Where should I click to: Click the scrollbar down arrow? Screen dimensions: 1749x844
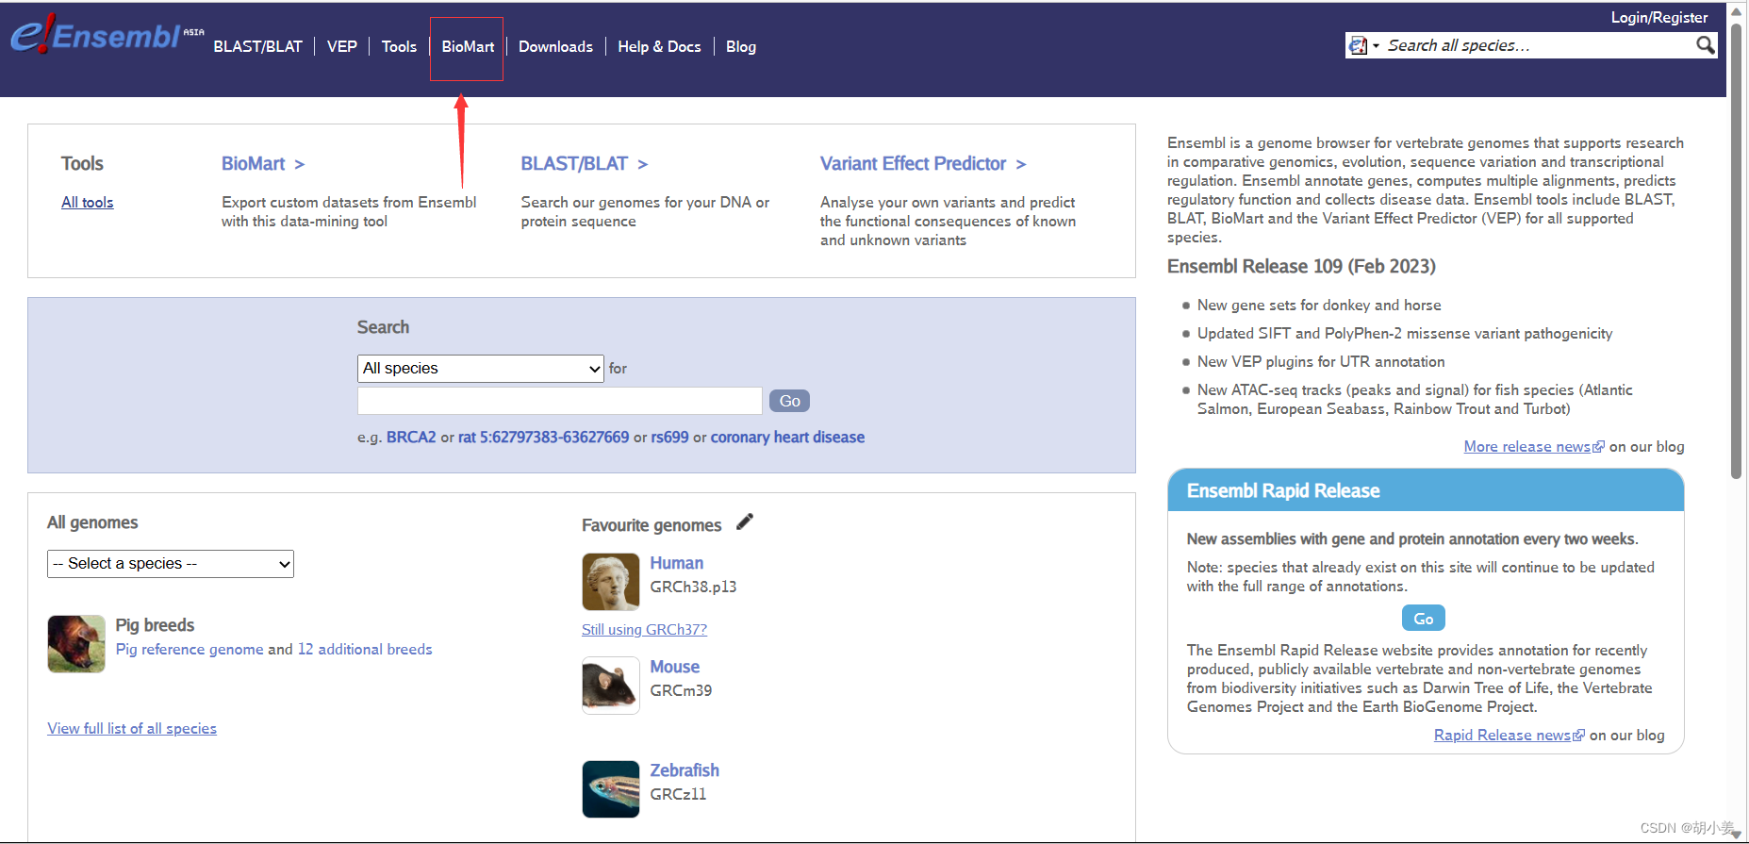(x=1737, y=835)
